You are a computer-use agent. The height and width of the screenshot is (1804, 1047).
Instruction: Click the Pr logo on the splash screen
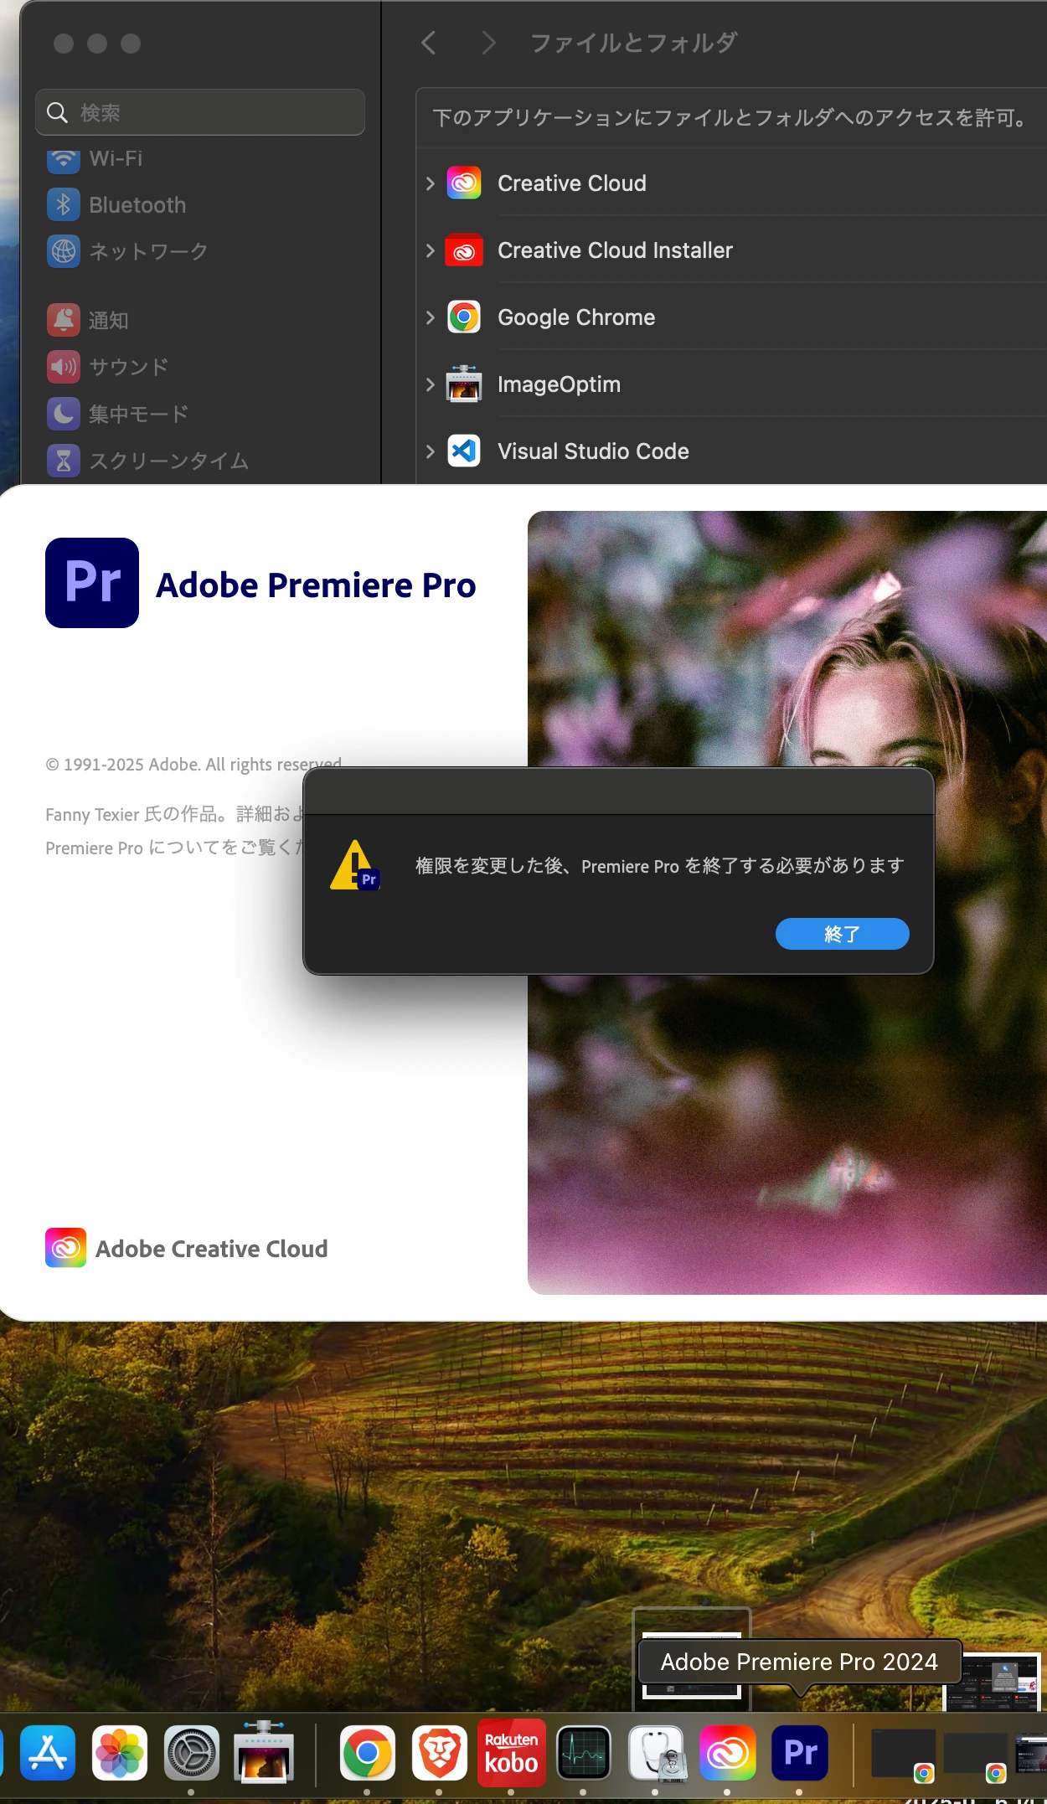(92, 583)
